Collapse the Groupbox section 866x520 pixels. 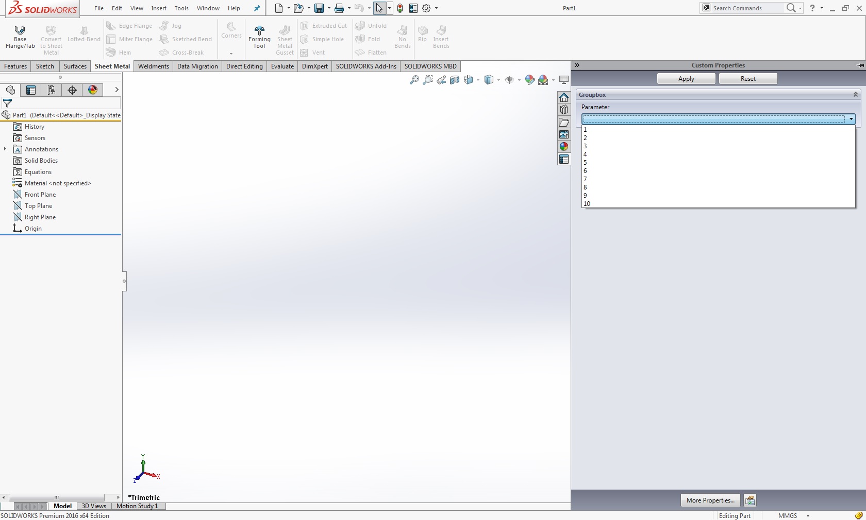click(855, 95)
